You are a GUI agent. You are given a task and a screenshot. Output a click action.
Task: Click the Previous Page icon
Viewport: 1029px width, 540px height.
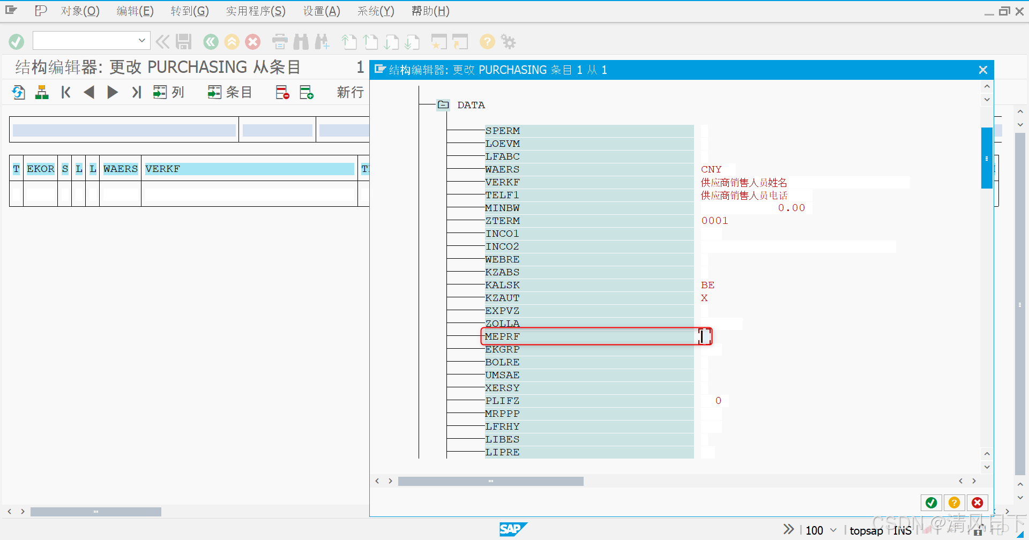(x=370, y=41)
